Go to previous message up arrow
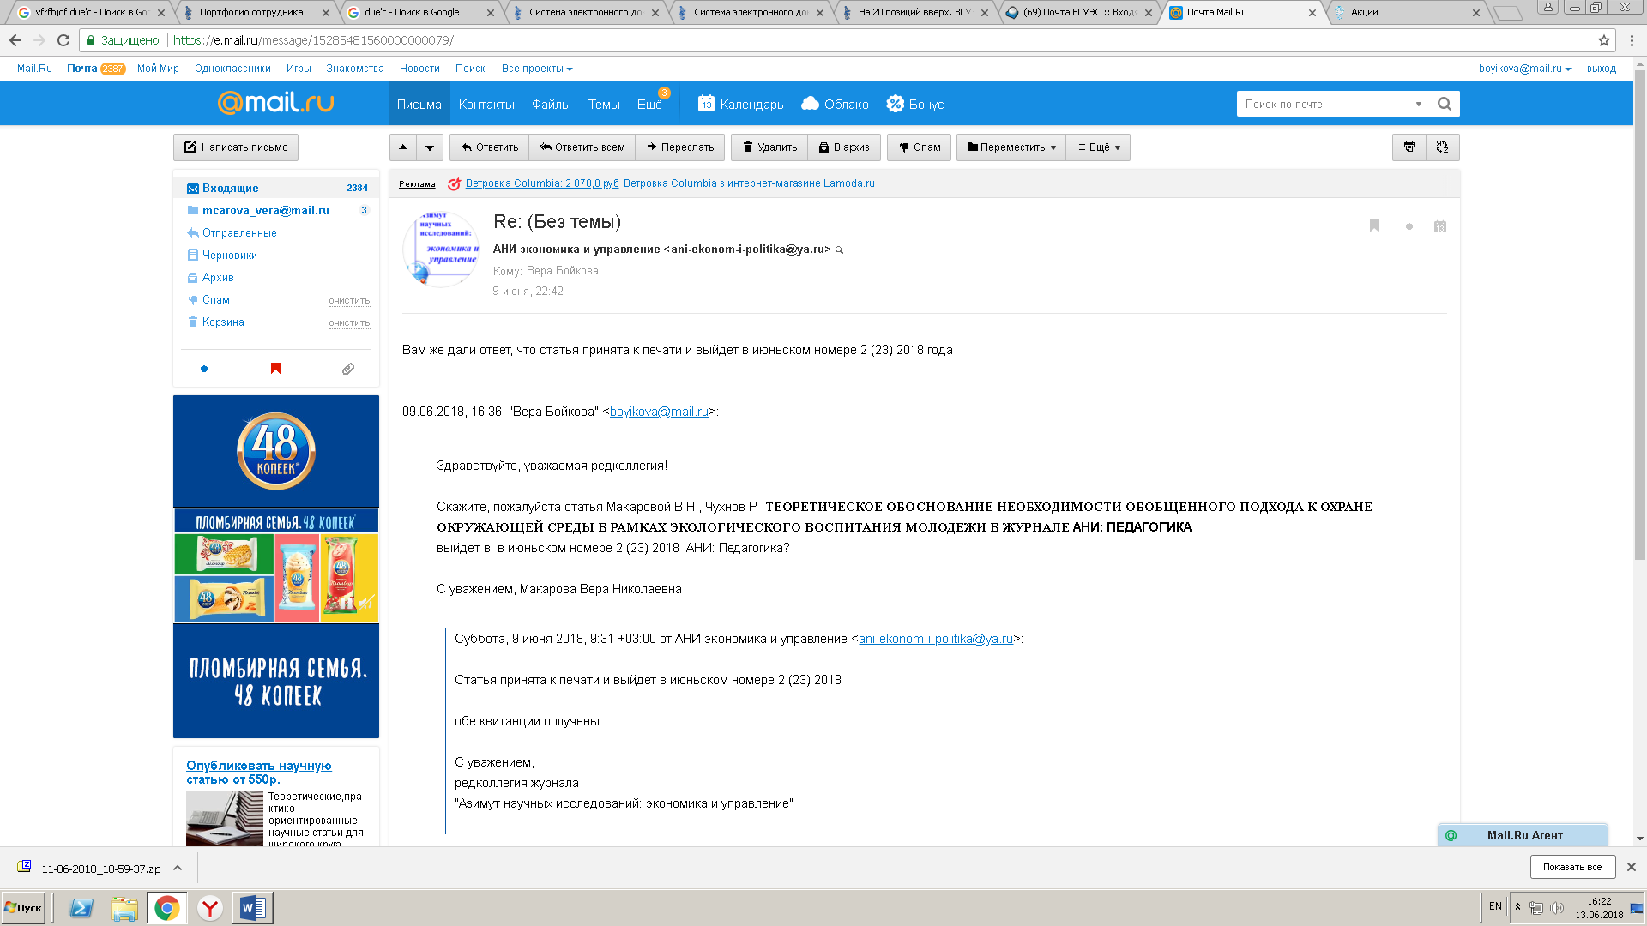 coord(403,147)
